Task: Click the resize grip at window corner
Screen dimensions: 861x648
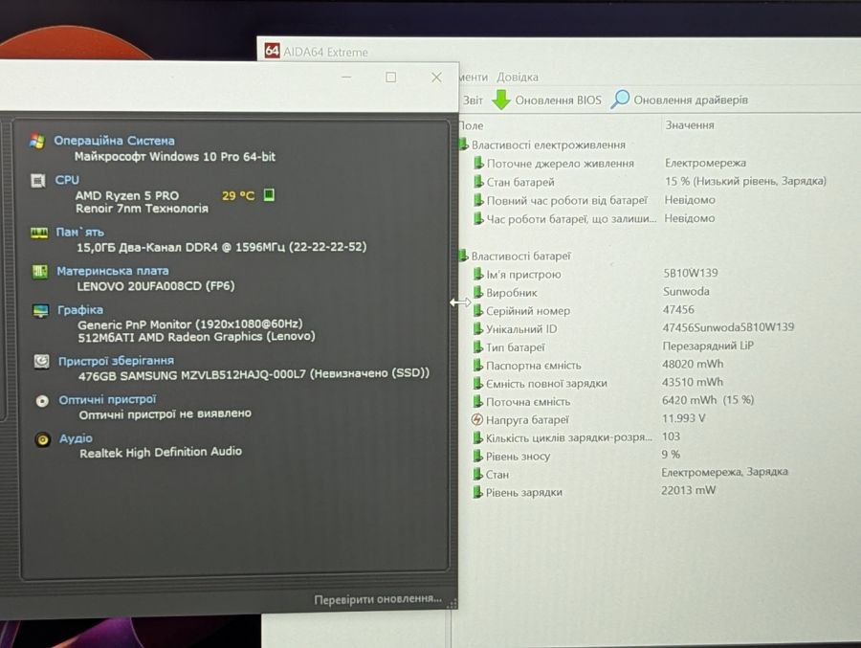Action: tap(452, 603)
